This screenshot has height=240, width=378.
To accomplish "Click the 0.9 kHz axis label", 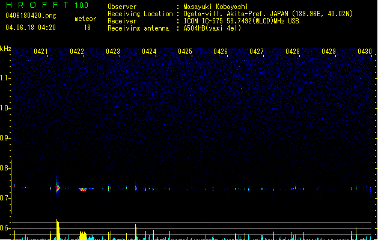I will coord(5,138).
